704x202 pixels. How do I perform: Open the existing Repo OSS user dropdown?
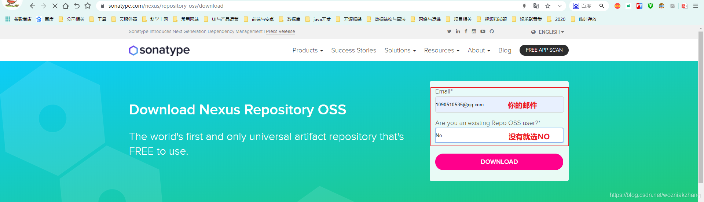tap(499, 135)
